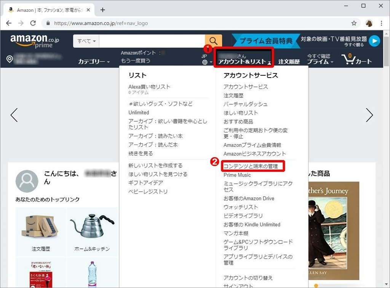Click 続きを見る in list menu
Screen dimensions: 390x288
tap(141, 153)
